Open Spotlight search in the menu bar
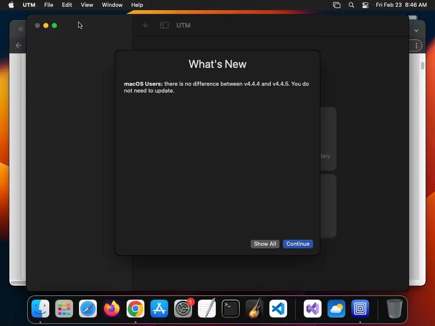The width and height of the screenshot is (435, 326). click(x=351, y=5)
